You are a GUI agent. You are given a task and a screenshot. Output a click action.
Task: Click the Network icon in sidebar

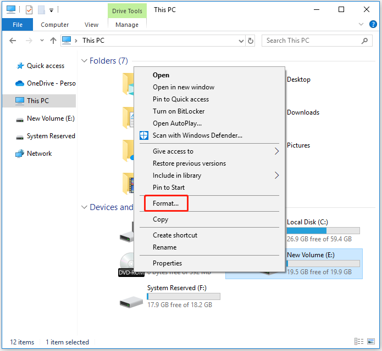20,154
